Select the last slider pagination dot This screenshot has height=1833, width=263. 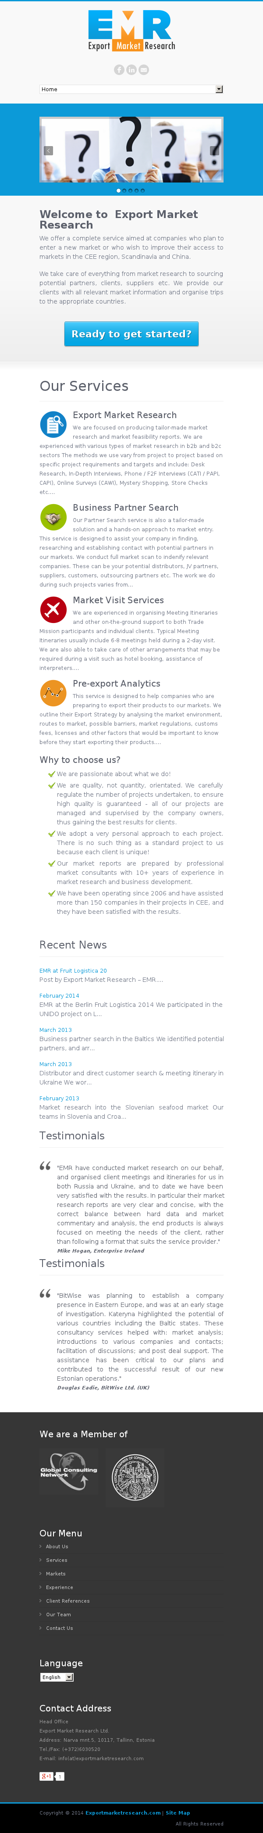click(142, 191)
